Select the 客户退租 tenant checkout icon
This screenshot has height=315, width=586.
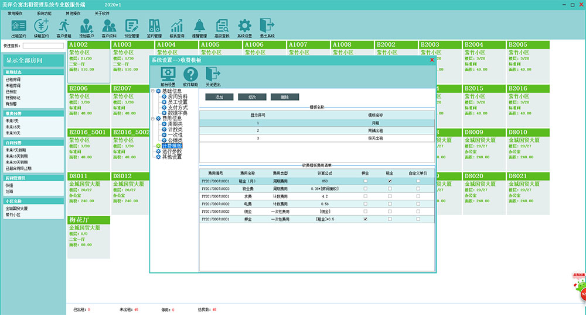tap(64, 27)
